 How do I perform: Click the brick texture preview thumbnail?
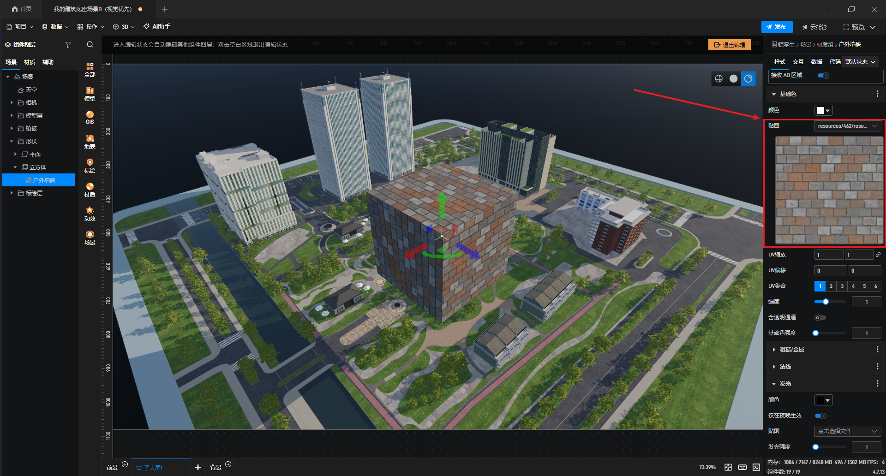coord(829,190)
